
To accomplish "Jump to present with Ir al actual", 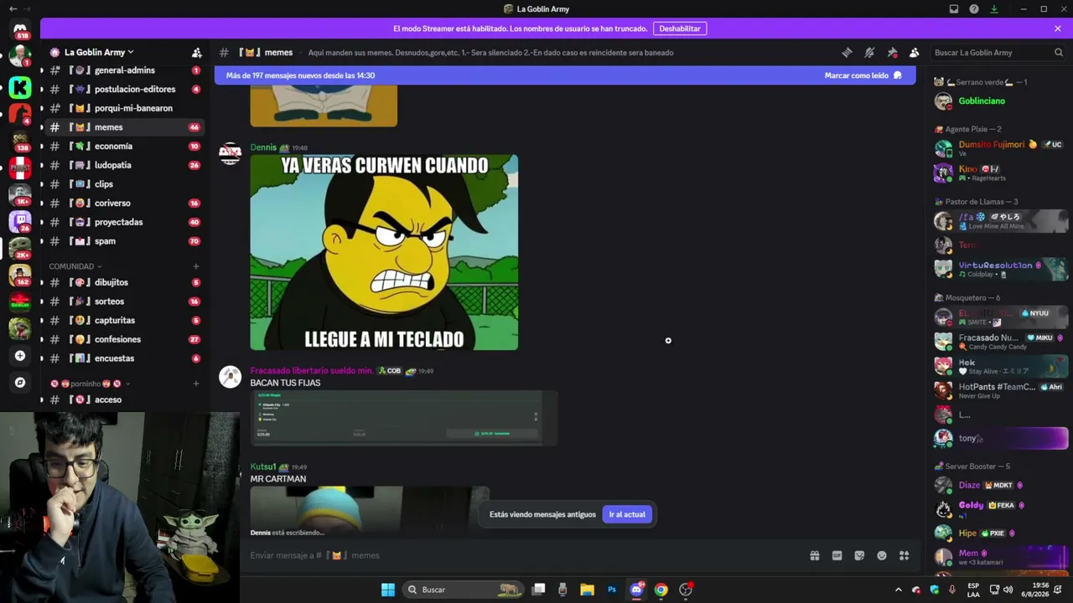I will coord(627,514).
